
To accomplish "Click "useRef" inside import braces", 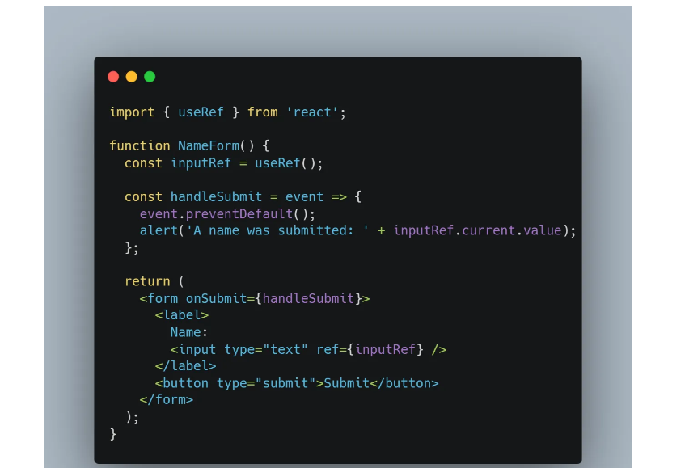I will (x=201, y=112).
